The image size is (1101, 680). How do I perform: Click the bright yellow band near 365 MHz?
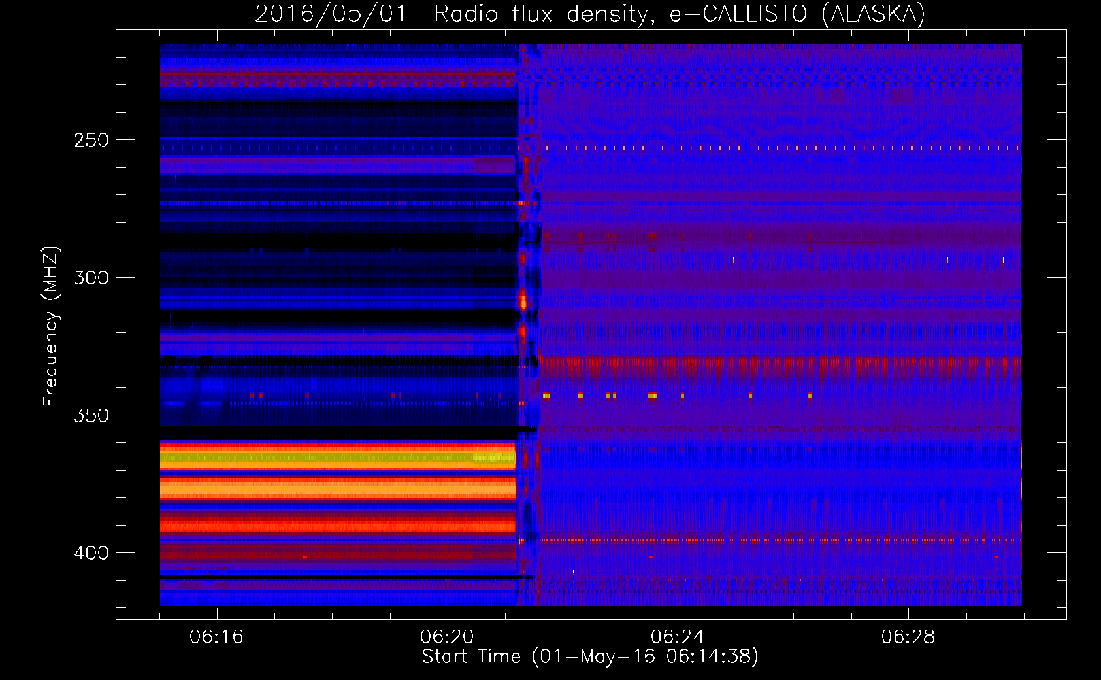(x=338, y=458)
